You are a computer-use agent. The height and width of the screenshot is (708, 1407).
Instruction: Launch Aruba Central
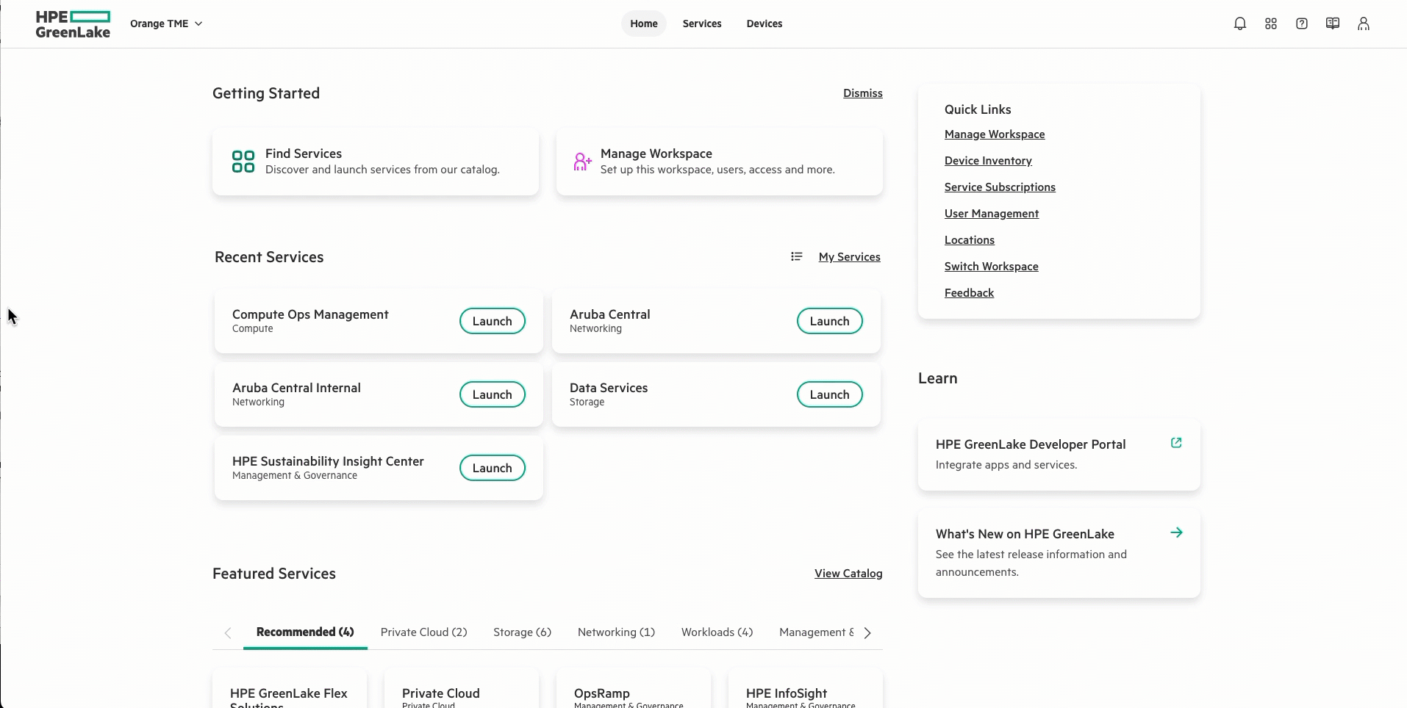[x=830, y=321]
